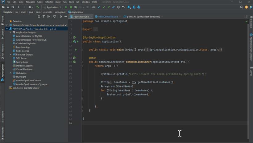Open the dropdown arrow next to run with profiler
The height and width of the screenshot is (143, 253).
coord(84,7)
